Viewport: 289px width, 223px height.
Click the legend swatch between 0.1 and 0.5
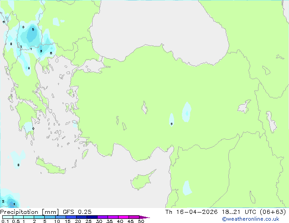[x=8, y=217]
